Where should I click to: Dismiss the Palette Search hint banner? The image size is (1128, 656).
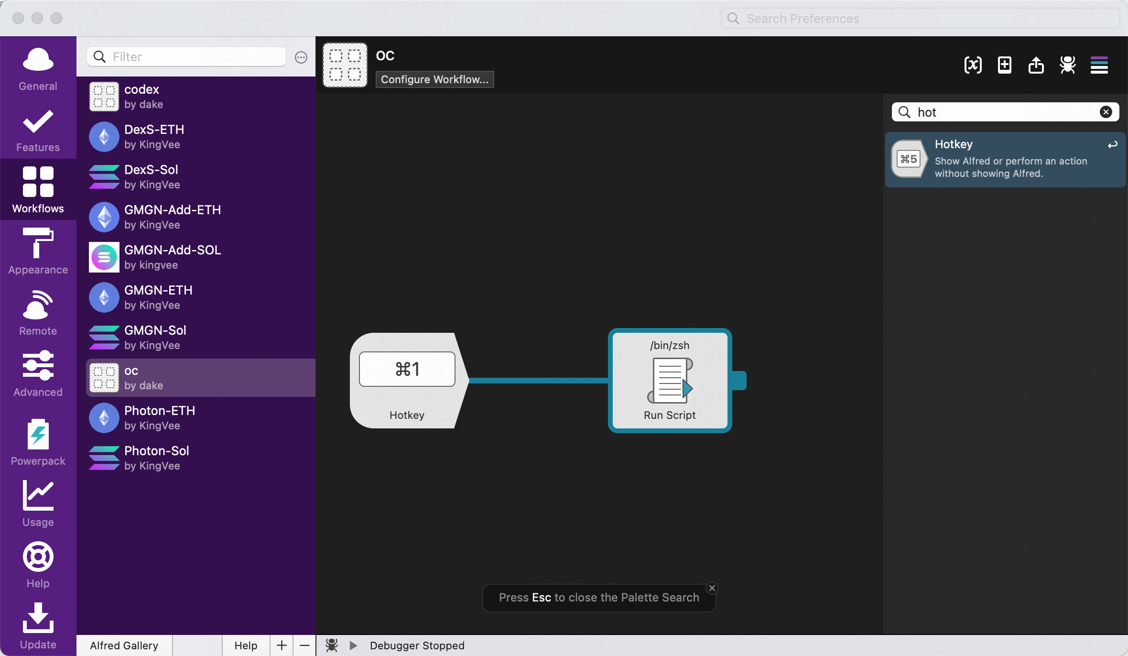(712, 588)
